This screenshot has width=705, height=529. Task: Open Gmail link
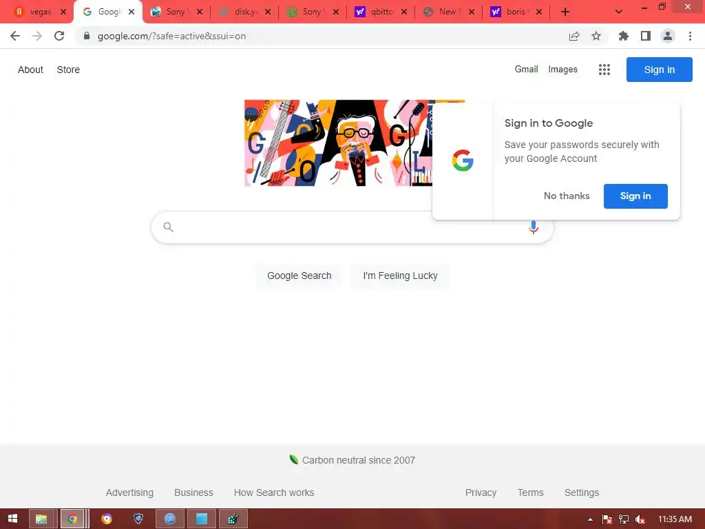tap(526, 70)
